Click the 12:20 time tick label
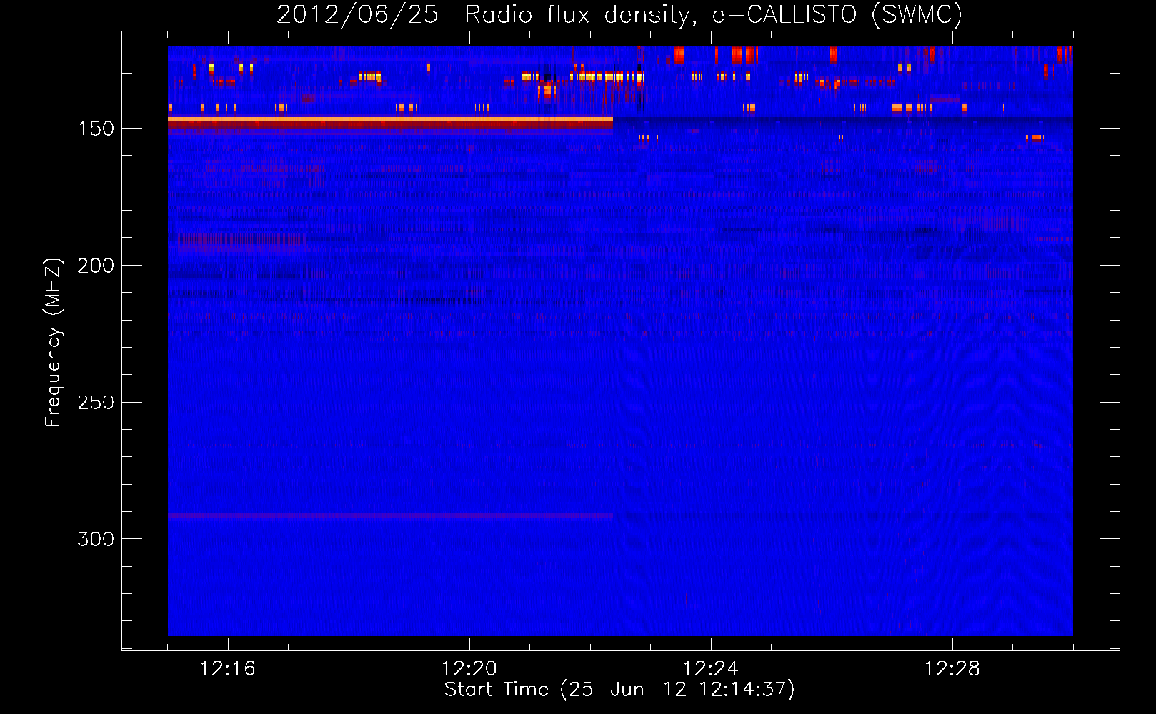This screenshot has width=1156, height=714. click(x=469, y=669)
